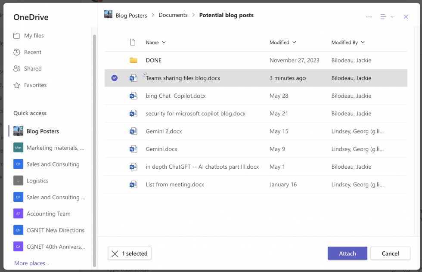The height and width of the screenshot is (272, 422).
Task: Open the more options menu
Action: pos(369,16)
